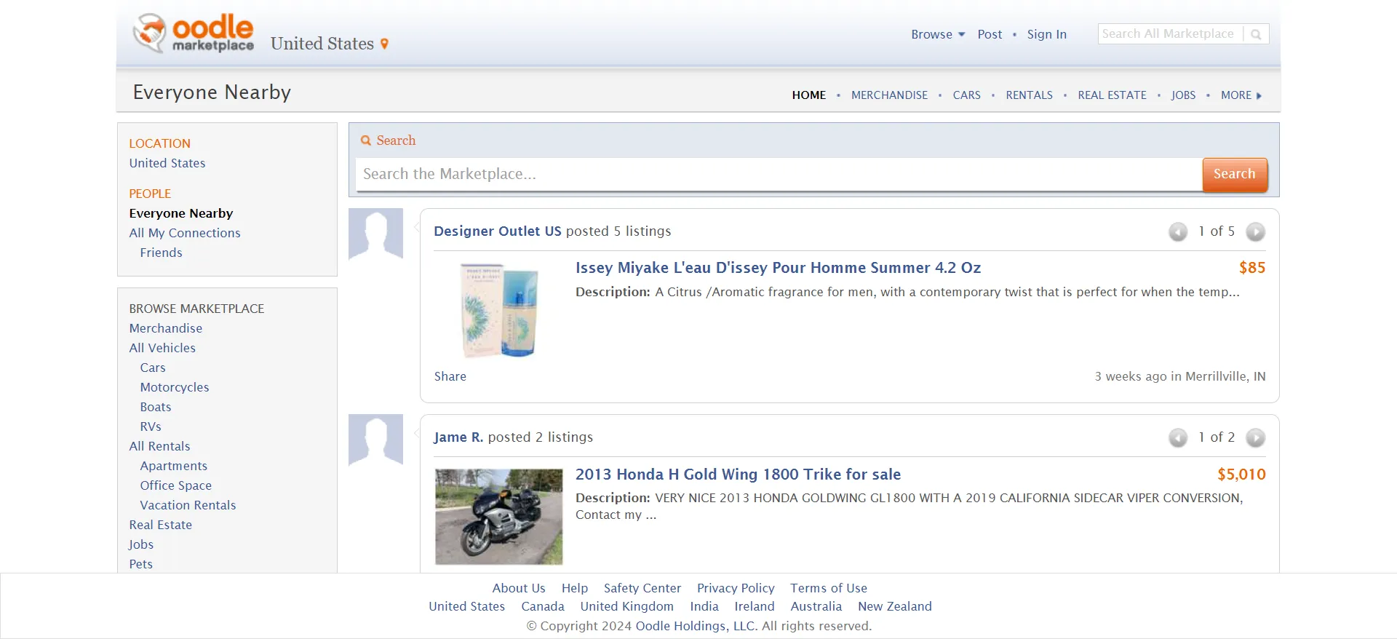Click the magnifier icon in the top search box

tap(1256, 34)
